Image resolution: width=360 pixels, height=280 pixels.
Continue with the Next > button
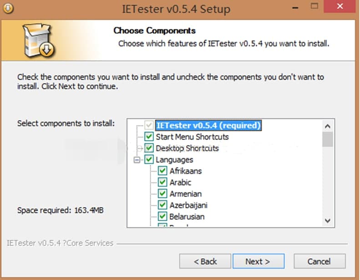259,261
